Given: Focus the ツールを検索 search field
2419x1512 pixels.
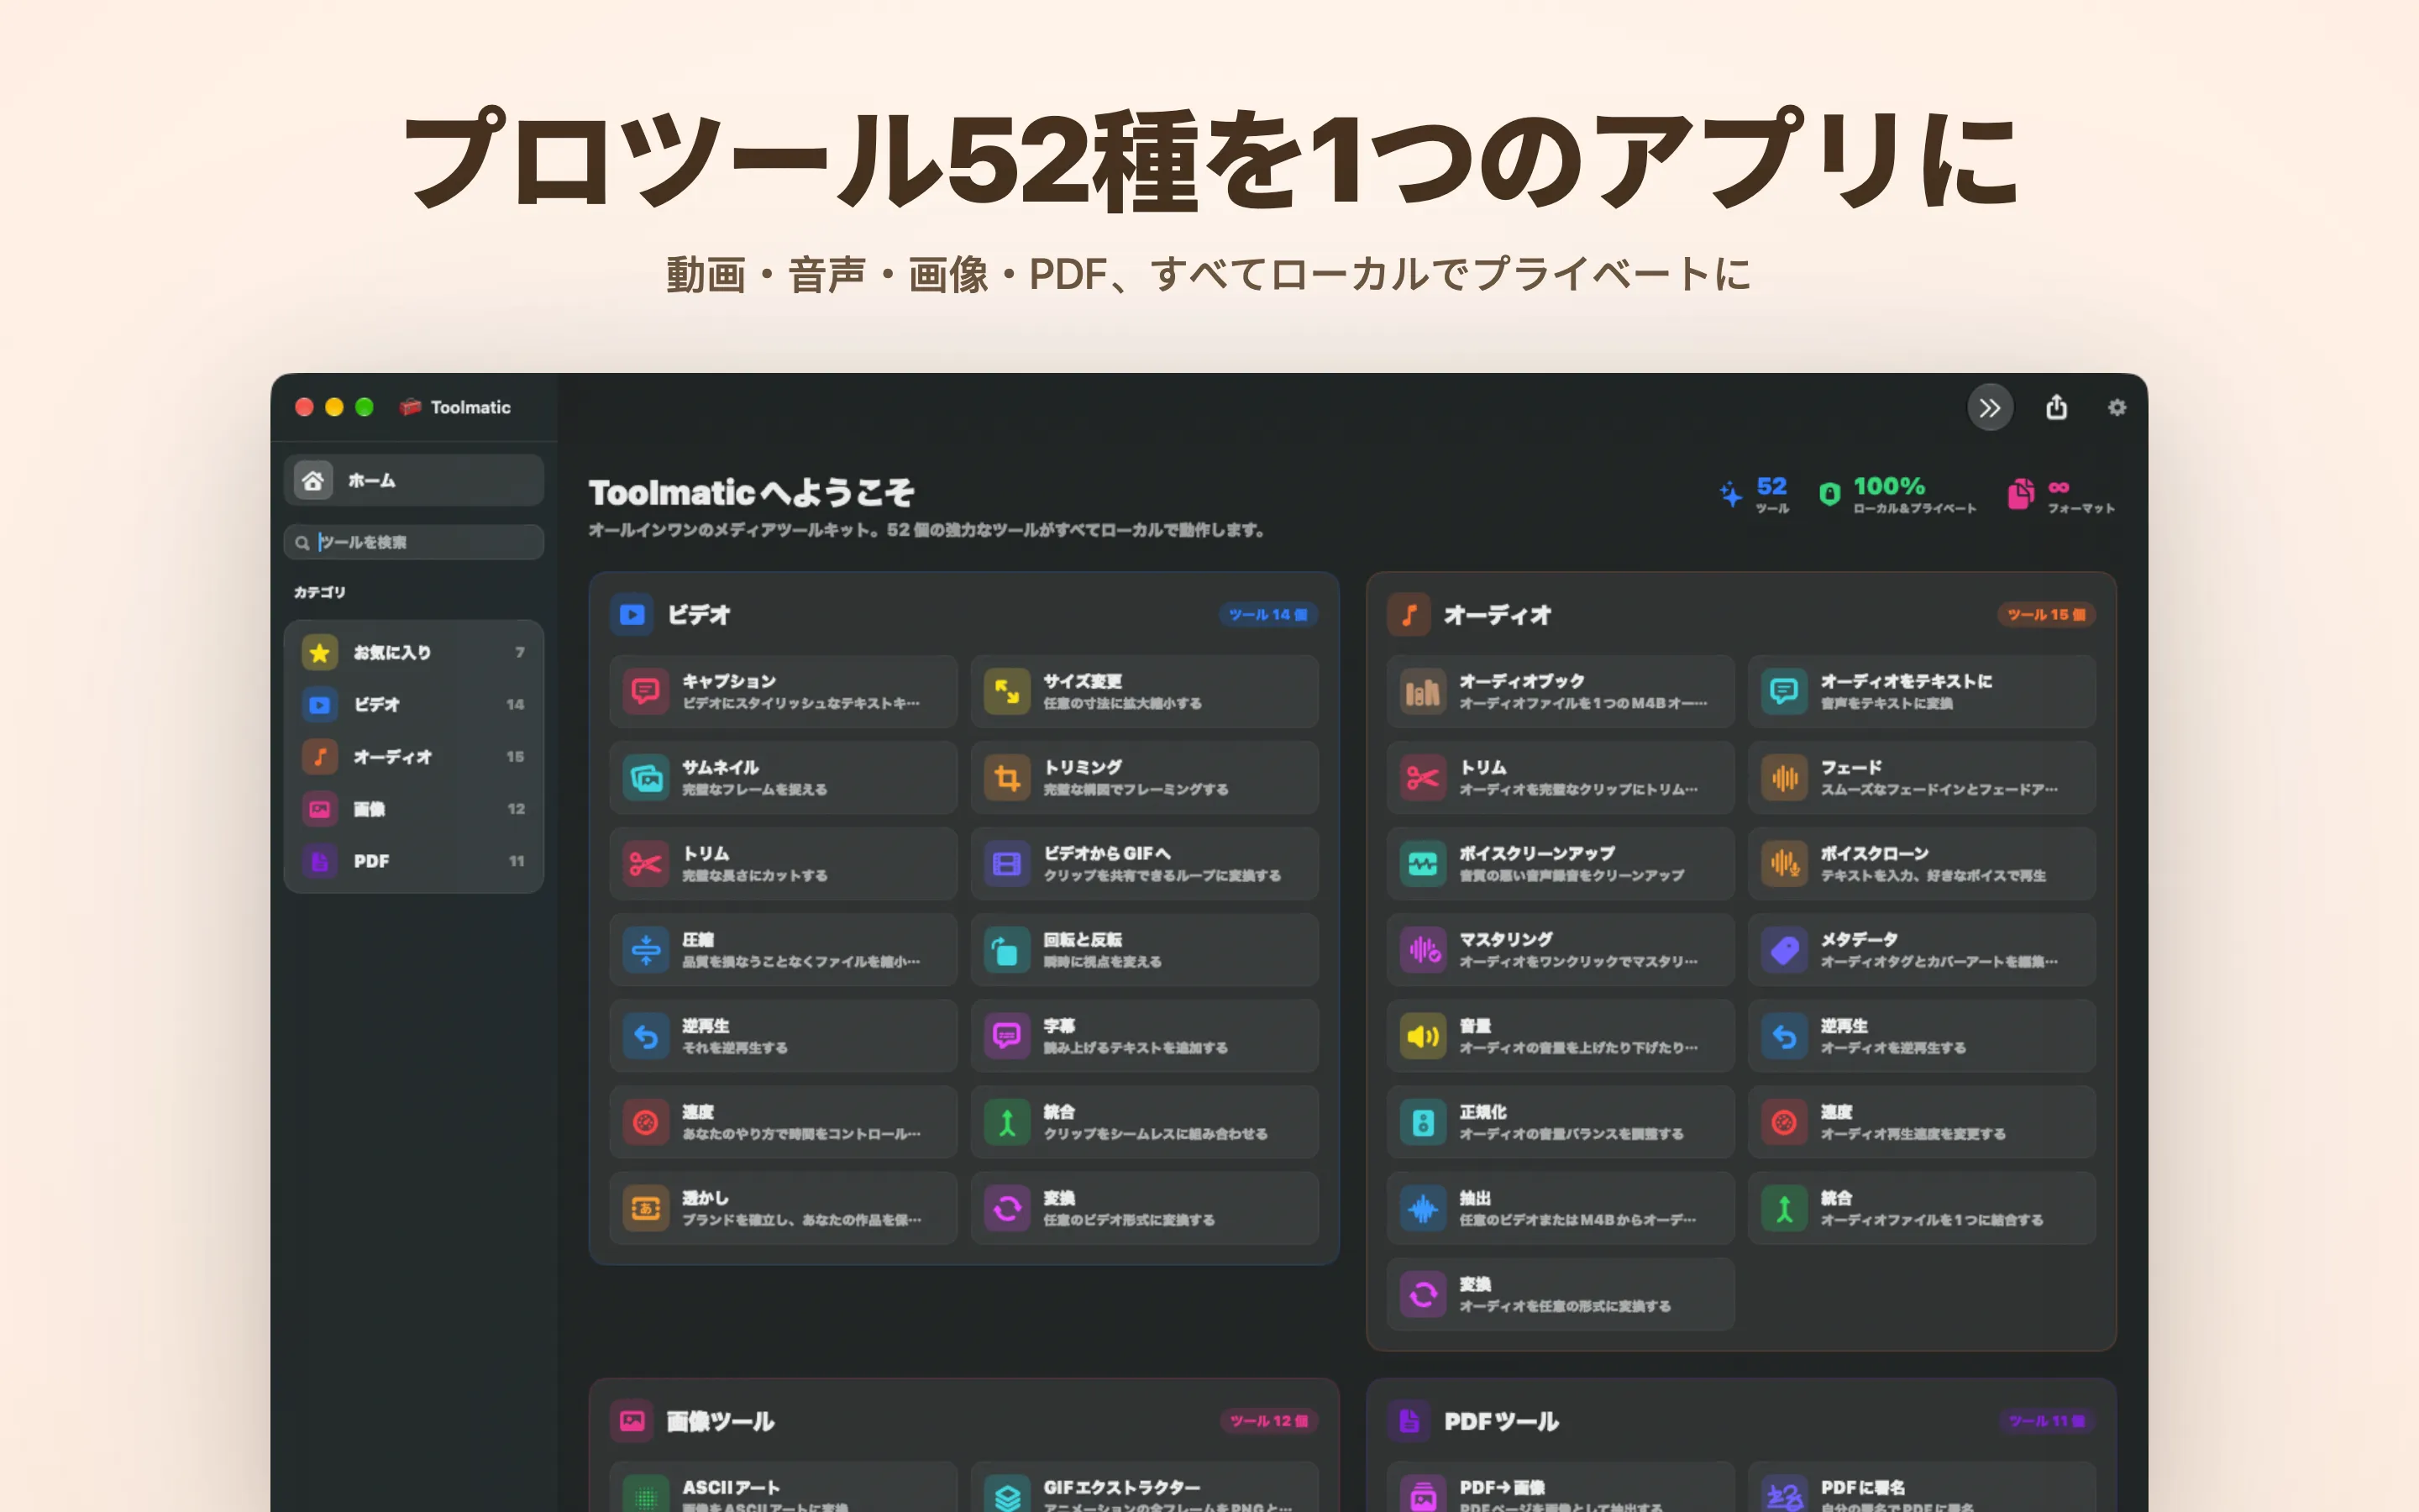Looking at the screenshot, I should point(414,542).
